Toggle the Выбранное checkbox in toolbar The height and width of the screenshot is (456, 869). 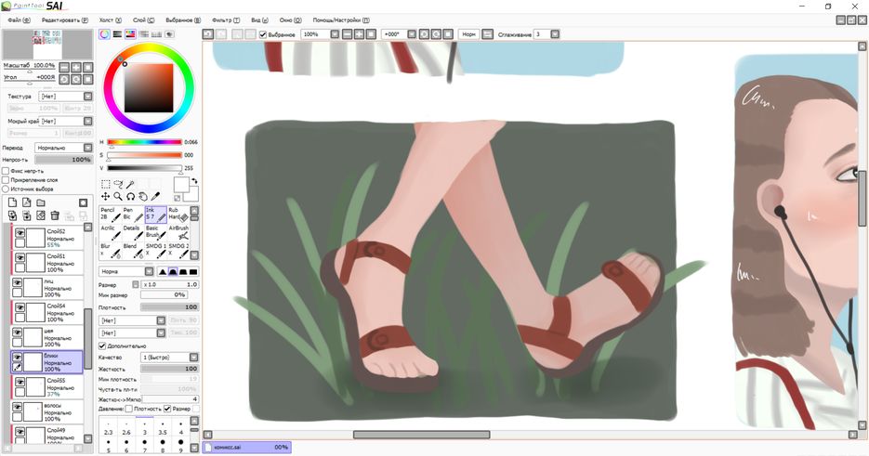[x=263, y=34]
